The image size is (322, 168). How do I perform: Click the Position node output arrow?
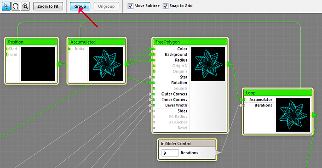(x=59, y=64)
